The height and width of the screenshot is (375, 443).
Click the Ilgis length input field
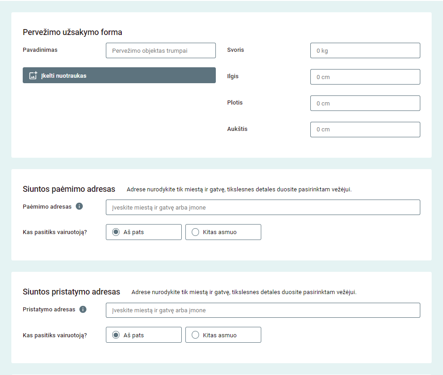point(365,77)
